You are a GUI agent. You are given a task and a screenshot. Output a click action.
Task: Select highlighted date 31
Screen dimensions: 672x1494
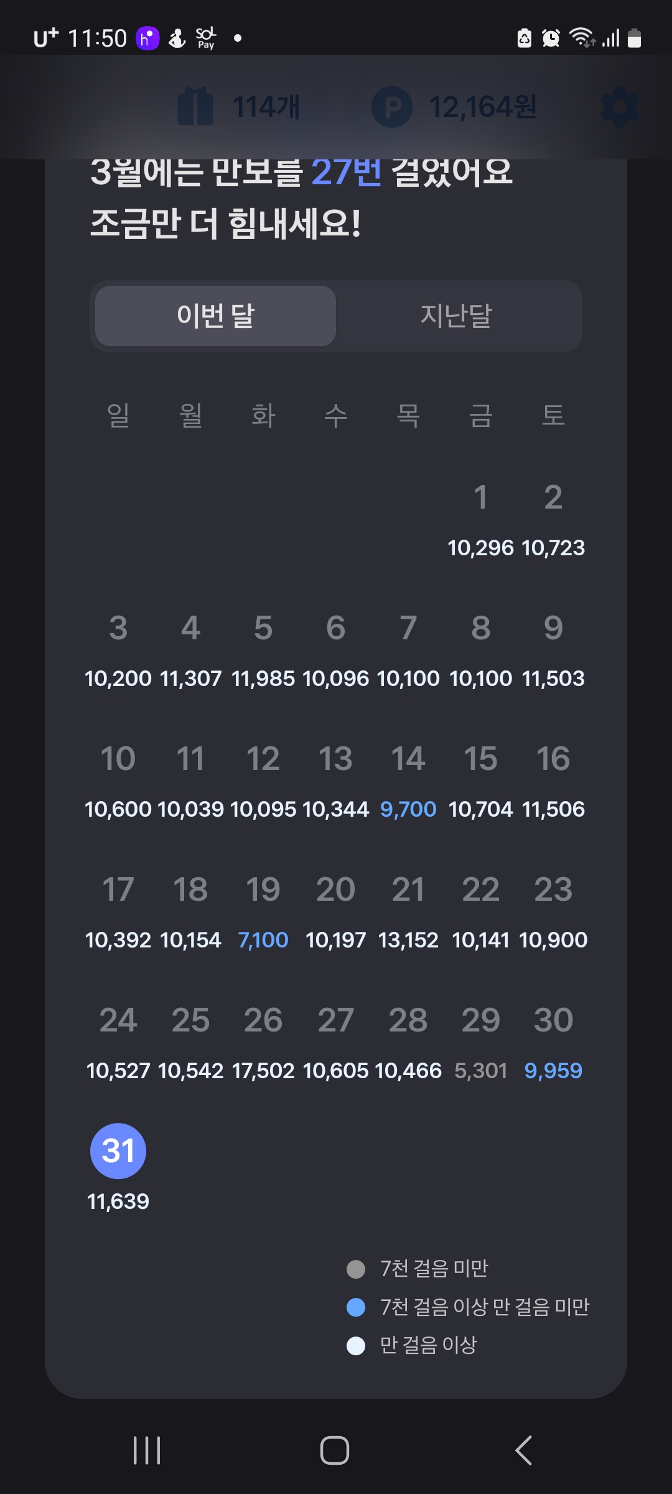[118, 1151]
